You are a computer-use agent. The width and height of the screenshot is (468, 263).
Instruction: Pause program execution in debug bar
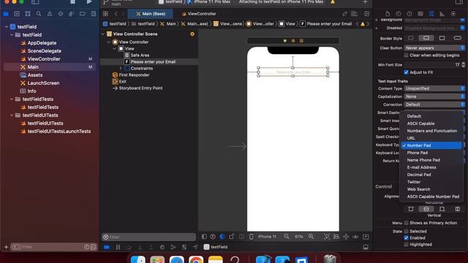pos(118,247)
